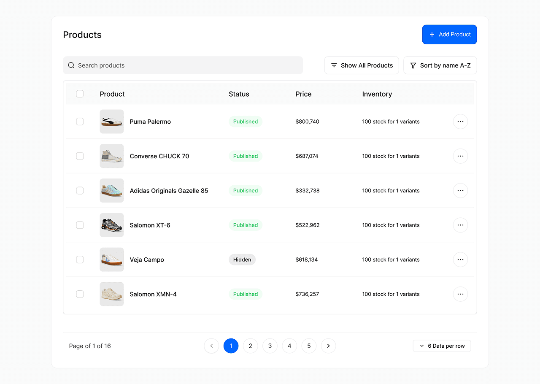The image size is (540, 384).
Task: Click the Products page heading
Action: point(82,35)
